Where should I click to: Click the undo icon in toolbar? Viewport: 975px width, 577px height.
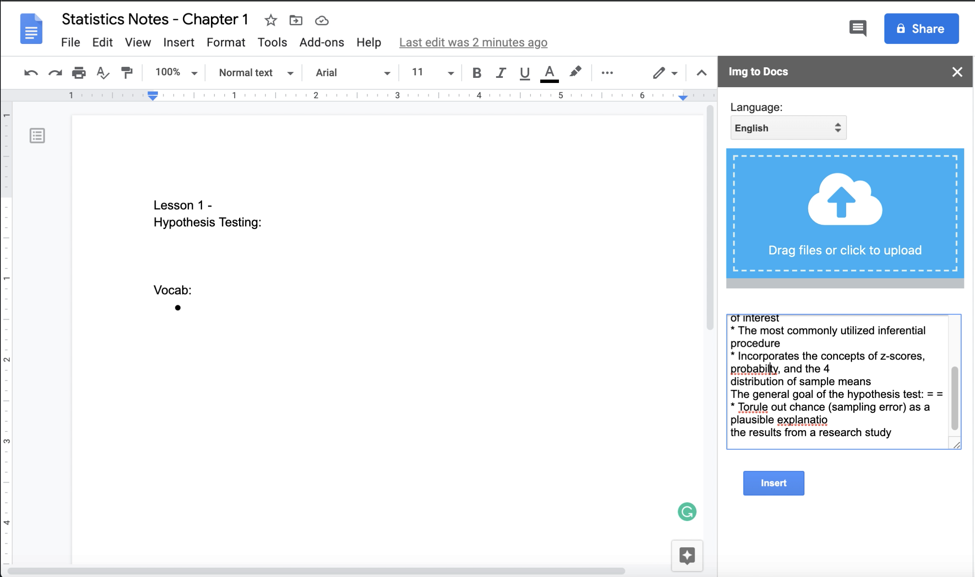tap(31, 72)
